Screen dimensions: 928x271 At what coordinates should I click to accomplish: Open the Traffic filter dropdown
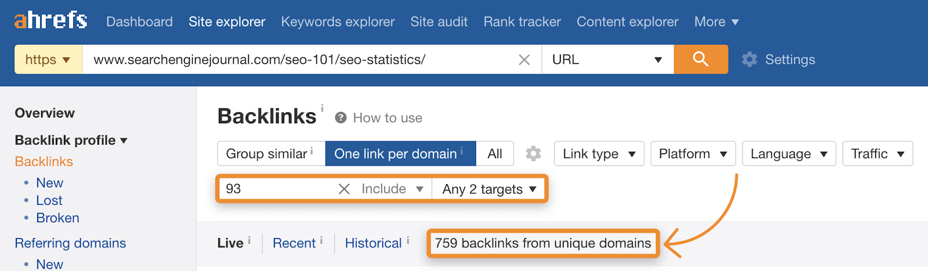coord(878,153)
